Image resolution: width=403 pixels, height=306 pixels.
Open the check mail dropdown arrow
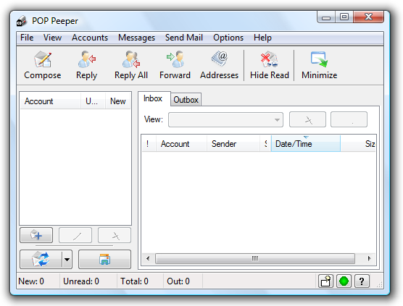click(x=67, y=259)
